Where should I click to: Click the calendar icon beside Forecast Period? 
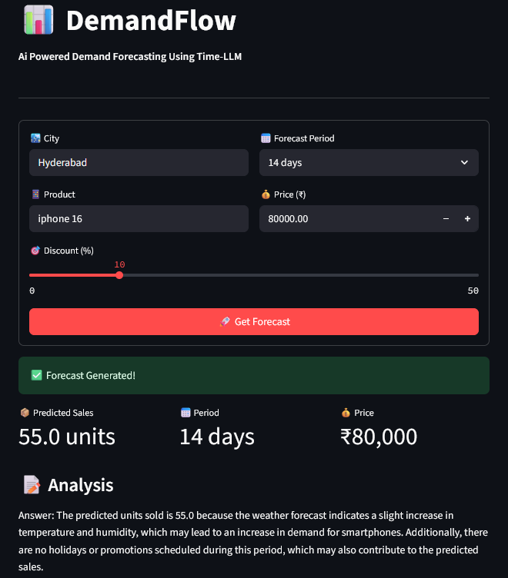pyautogui.click(x=266, y=138)
